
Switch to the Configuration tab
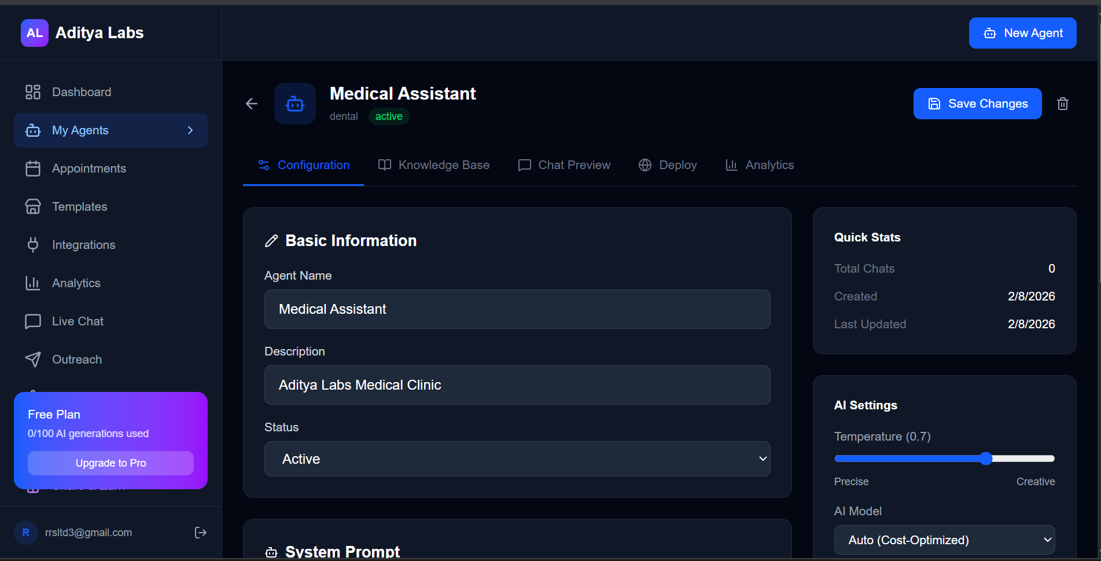pos(303,165)
